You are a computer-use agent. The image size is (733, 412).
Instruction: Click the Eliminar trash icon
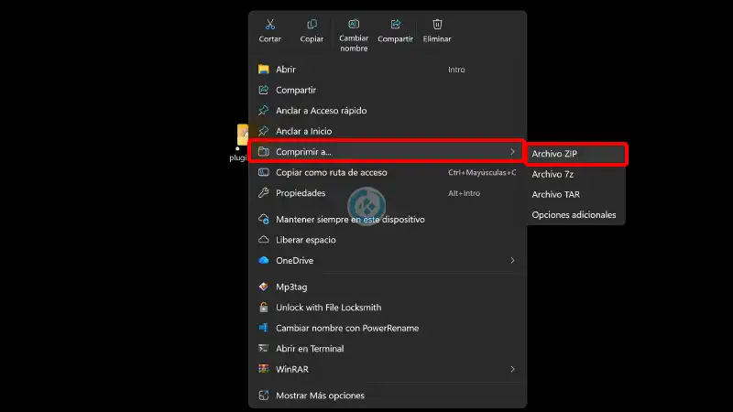tap(437, 25)
